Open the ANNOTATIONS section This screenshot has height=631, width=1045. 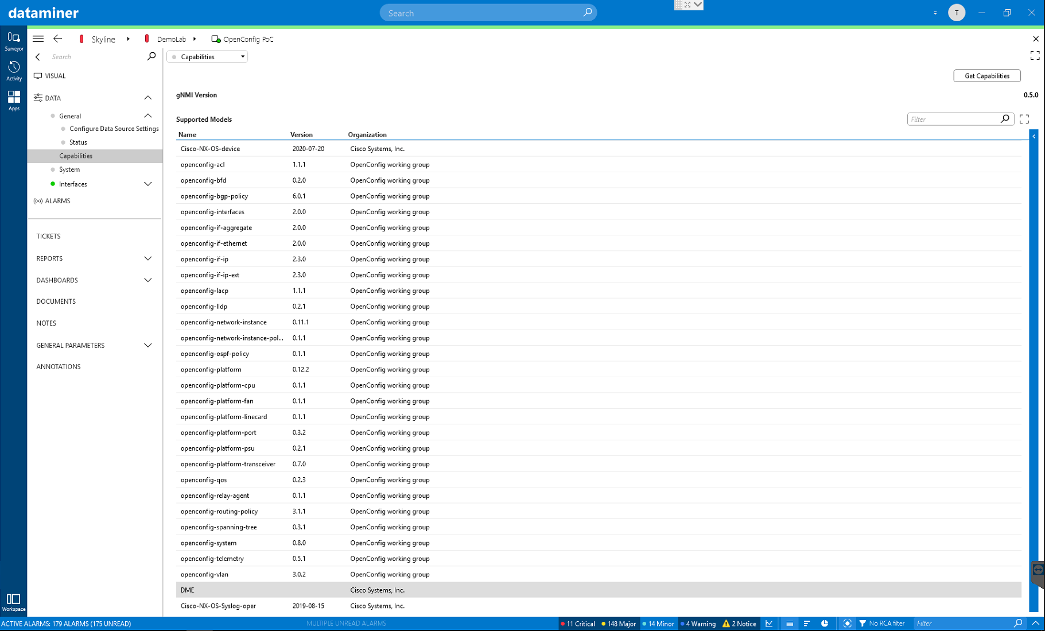58,367
